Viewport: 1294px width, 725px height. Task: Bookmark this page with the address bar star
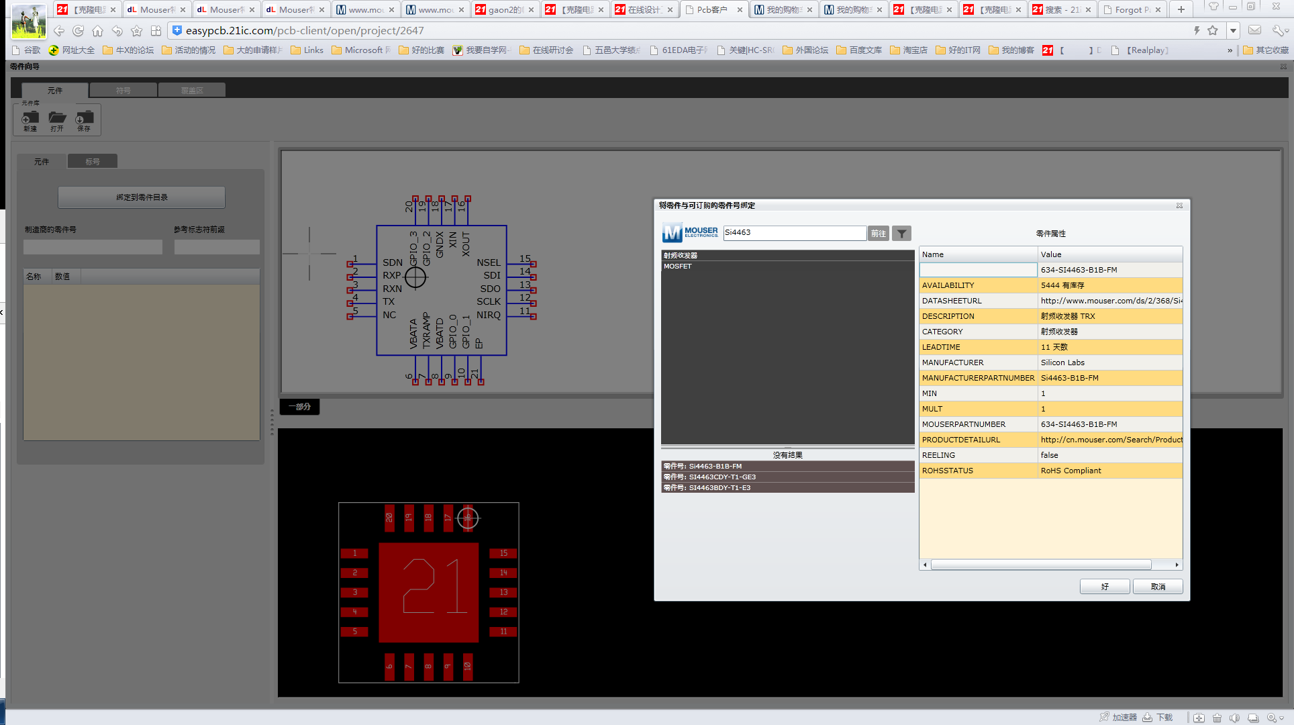[x=1213, y=30]
